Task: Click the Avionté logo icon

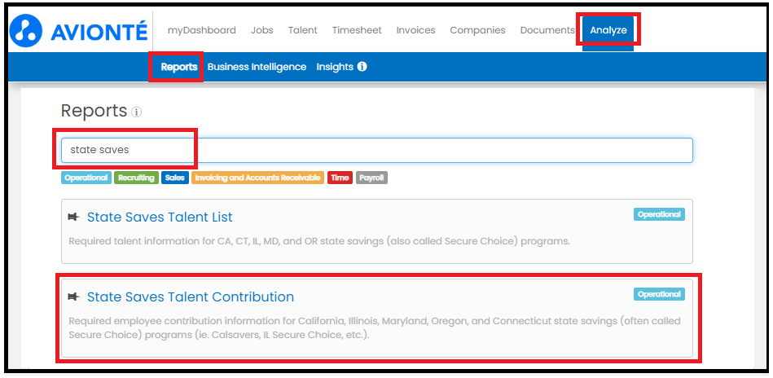Action: [25, 31]
